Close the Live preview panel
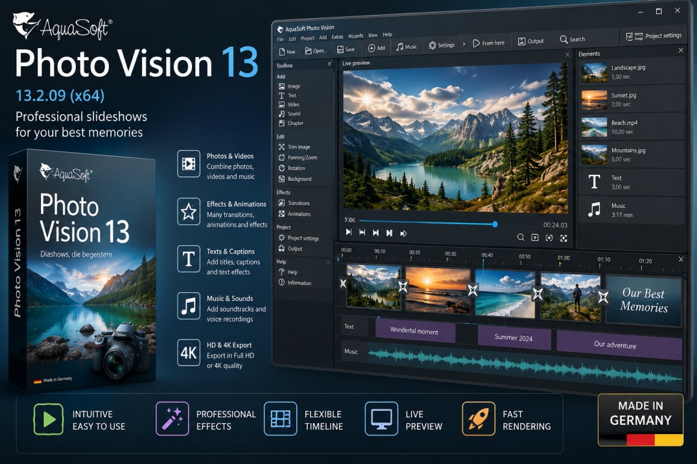The height and width of the screenshot is (464, 697). click(567, 54)
